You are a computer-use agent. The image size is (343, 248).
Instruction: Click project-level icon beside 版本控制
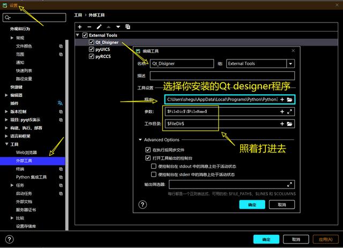coord(61,111)
